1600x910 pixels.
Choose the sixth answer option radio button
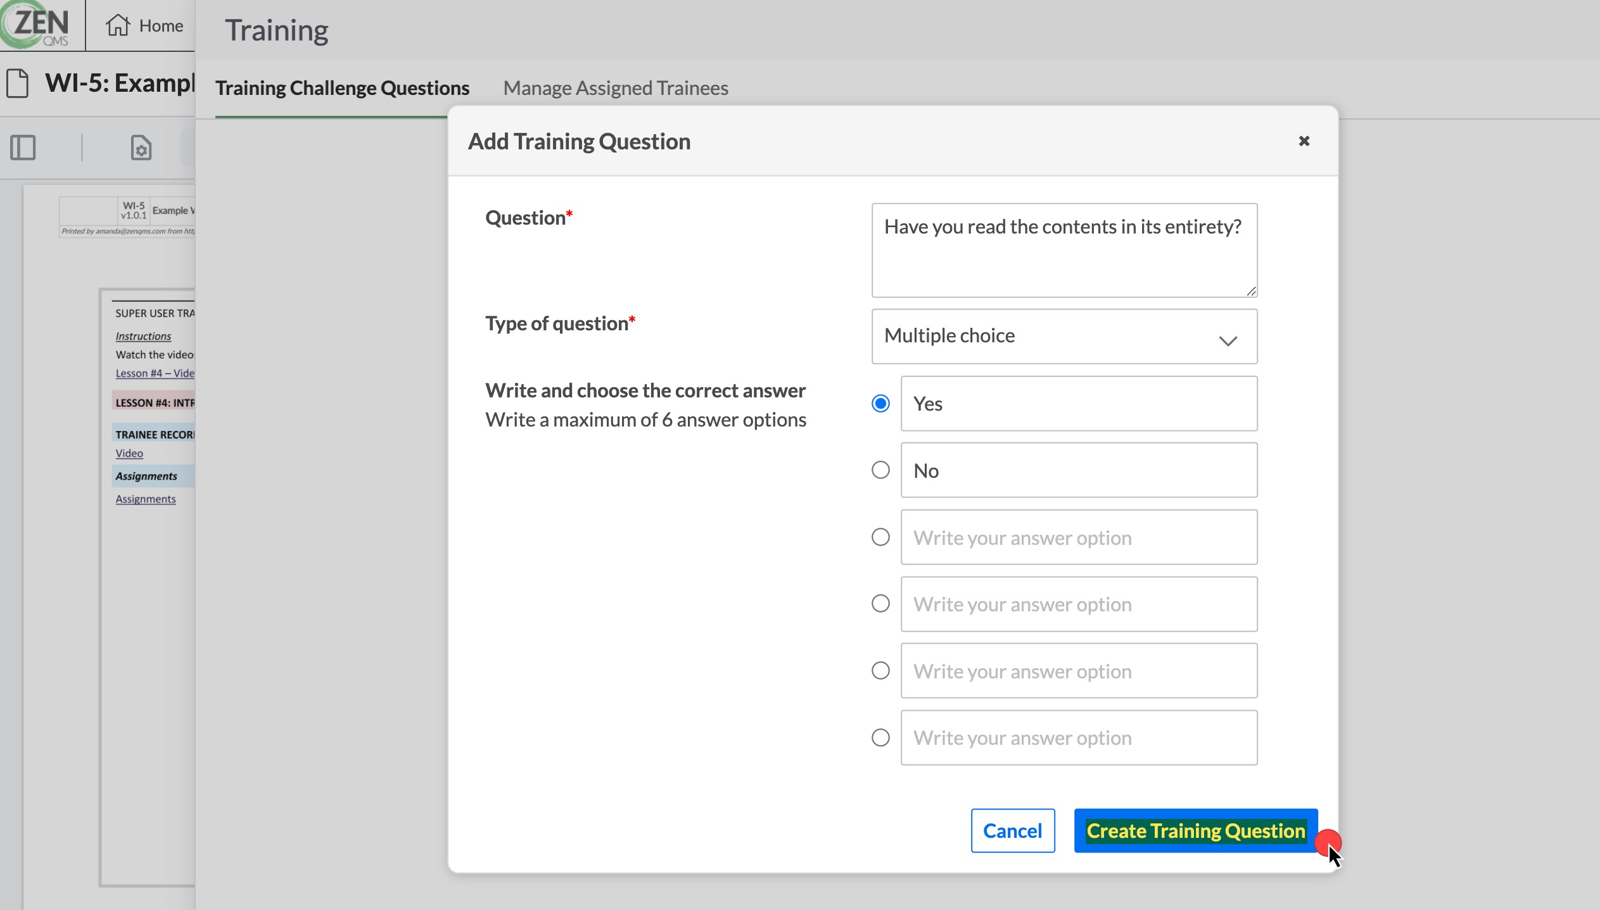[x=880, y=738]
